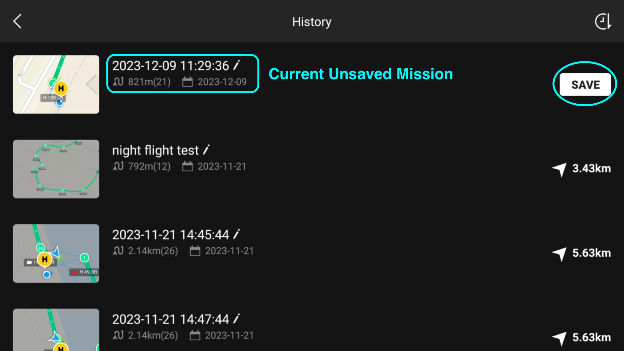Go back using the top-left arrow
The width and height of the screenshot is (624, 351).
pyautogui.click(x=18, y=21)
